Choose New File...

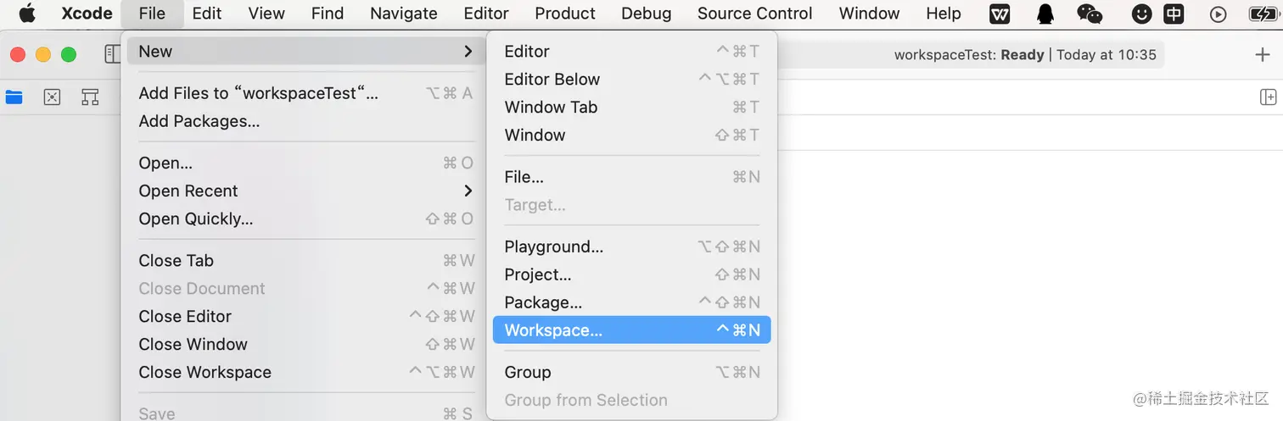pos(631,177)
